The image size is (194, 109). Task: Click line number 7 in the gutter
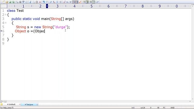pos(3,35)
